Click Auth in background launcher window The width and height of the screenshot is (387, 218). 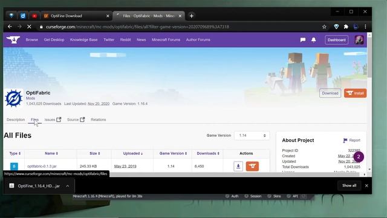235,196
